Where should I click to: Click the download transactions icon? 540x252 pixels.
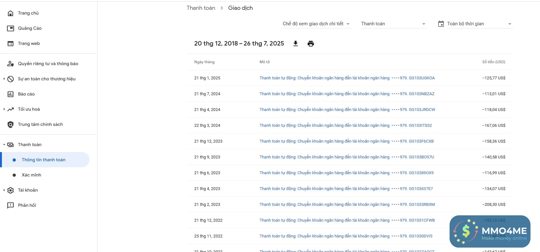296,44
